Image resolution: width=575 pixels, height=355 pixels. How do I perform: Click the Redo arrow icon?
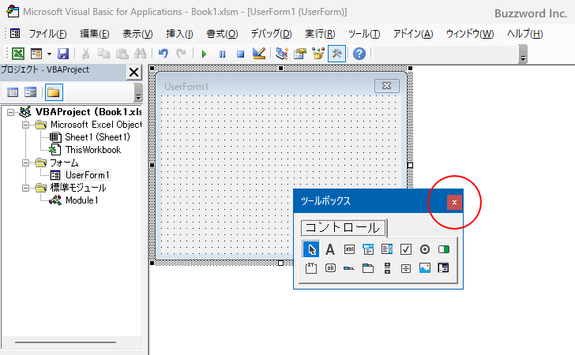coord(181,54)
